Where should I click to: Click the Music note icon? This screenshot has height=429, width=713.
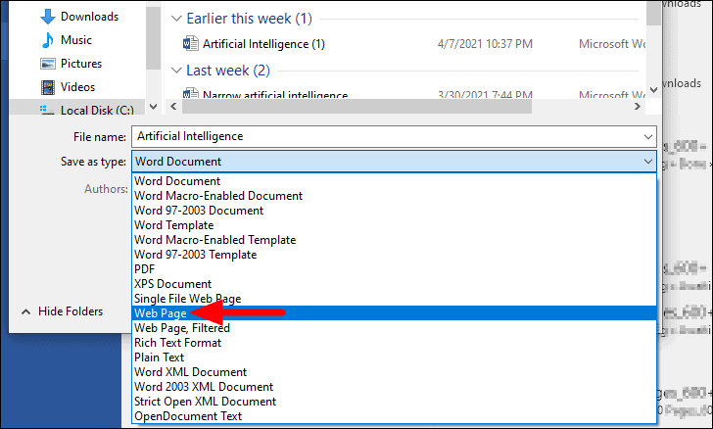(47, 40)
